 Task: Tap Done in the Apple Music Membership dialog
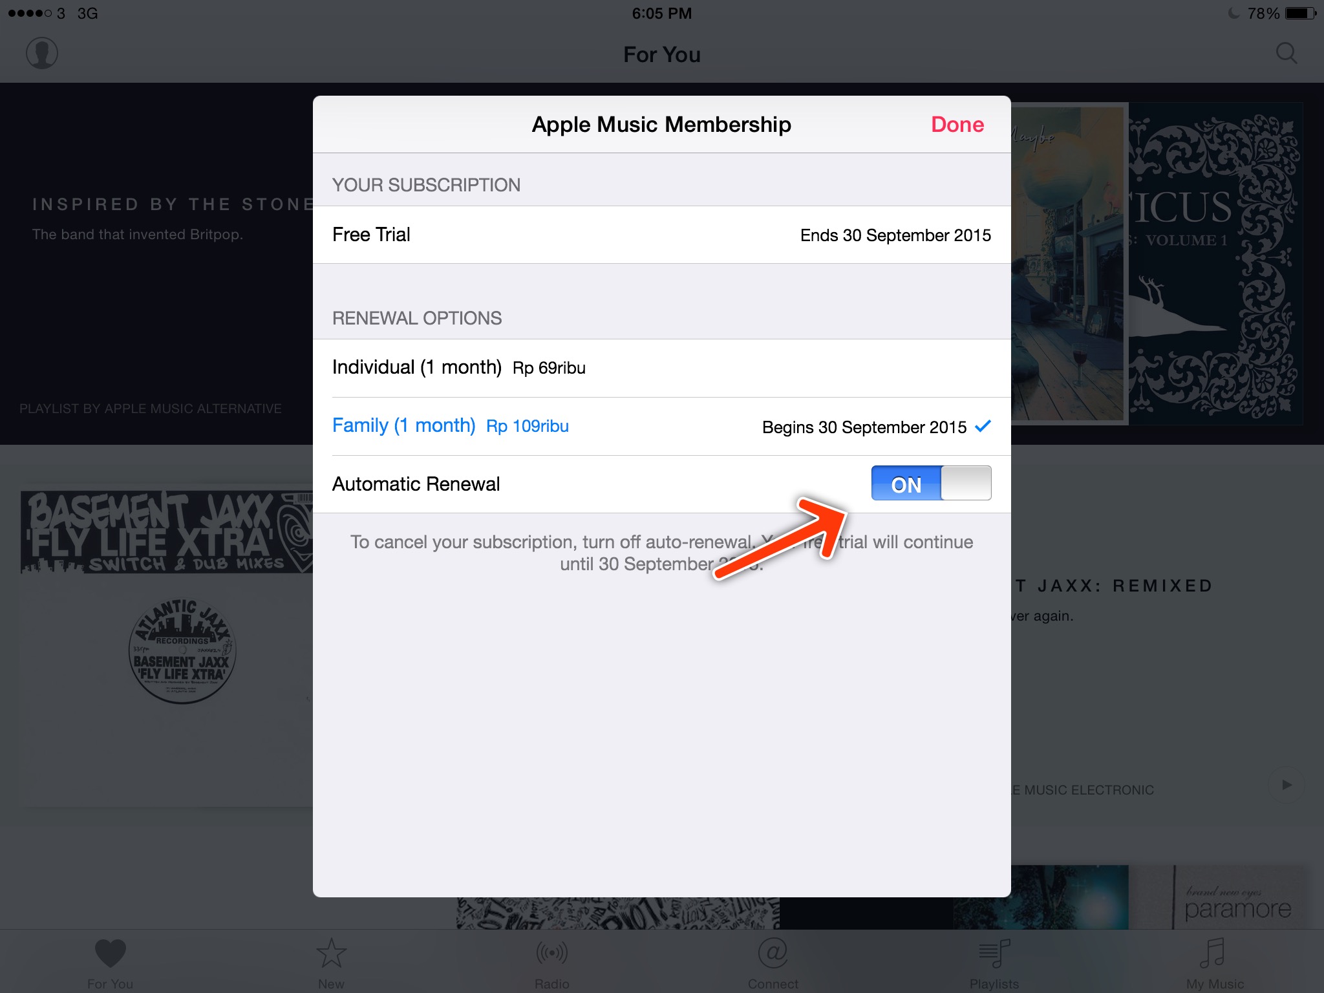coord(957,124)
